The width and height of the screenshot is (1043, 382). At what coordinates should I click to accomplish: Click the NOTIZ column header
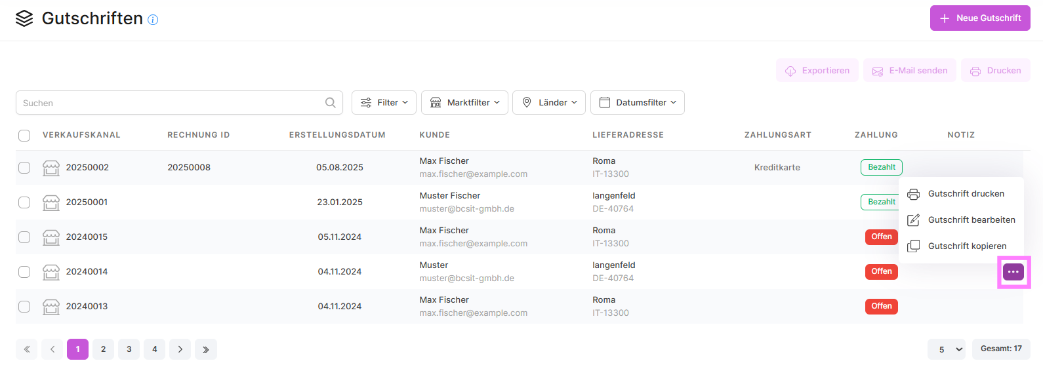pyautogui.click(x=961, y=135)
